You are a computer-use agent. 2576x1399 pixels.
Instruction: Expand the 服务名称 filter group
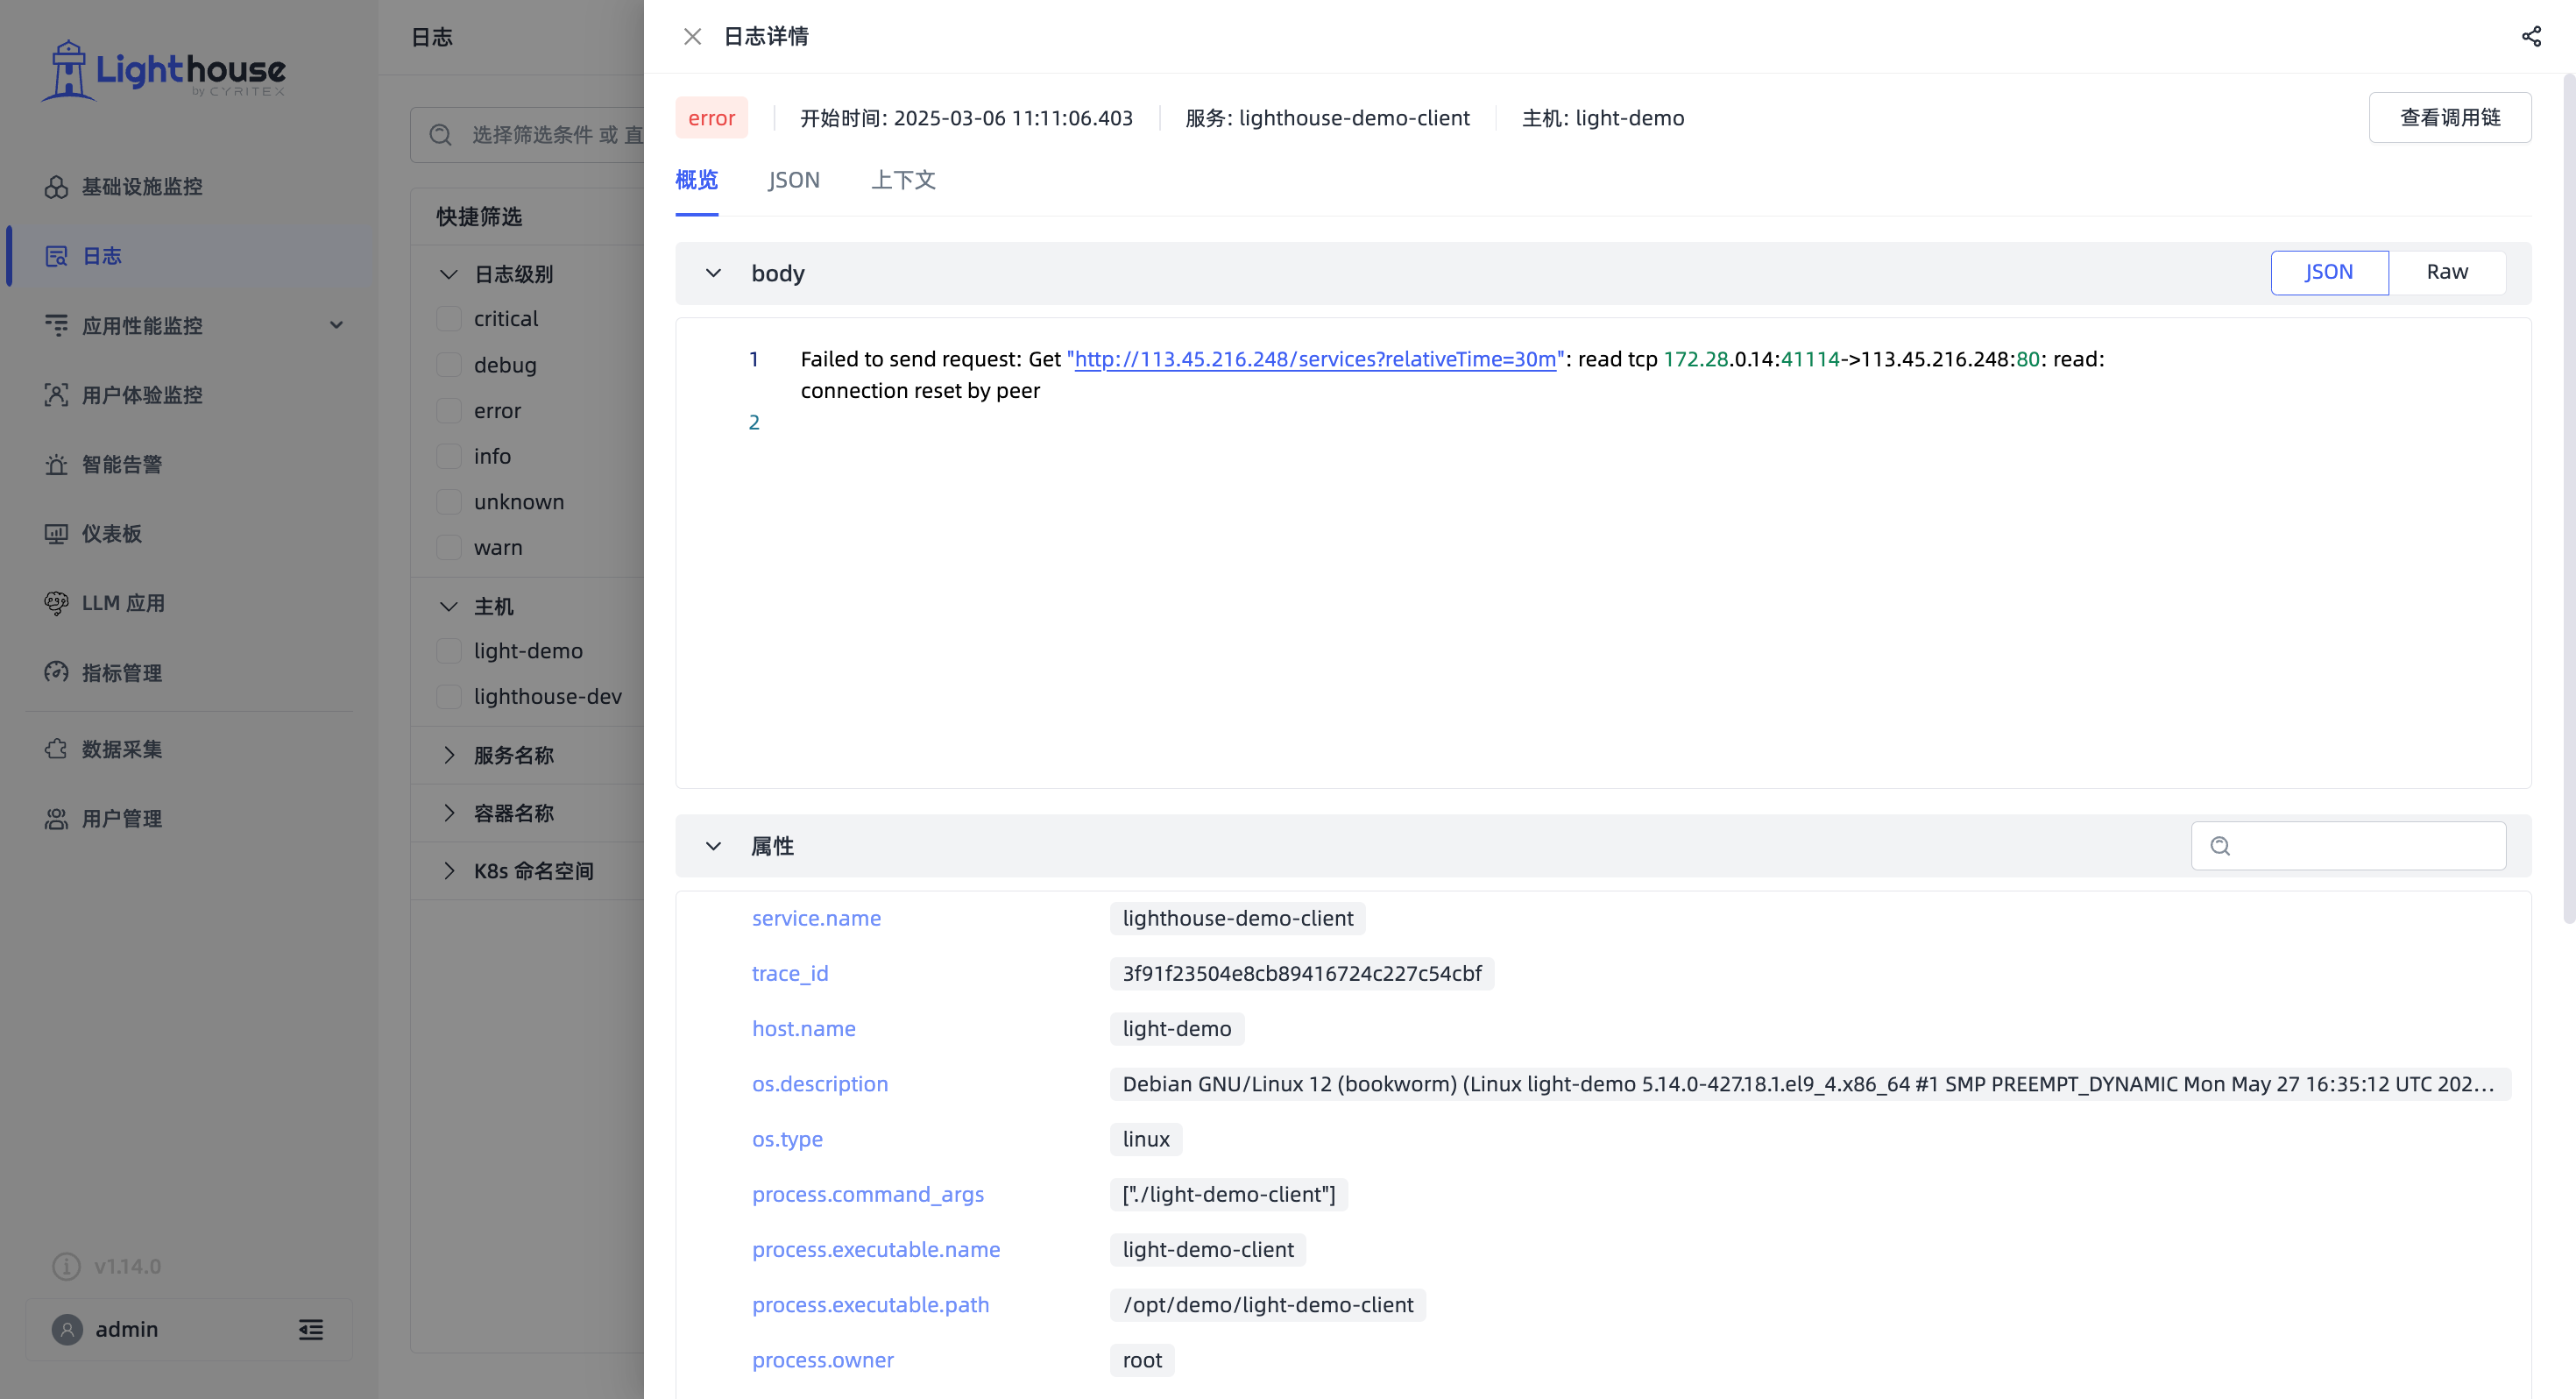(x=449, y=756)
